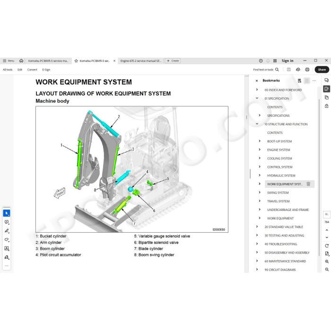Click star icon on active document tab
The image size is (331, 331).
76,61
